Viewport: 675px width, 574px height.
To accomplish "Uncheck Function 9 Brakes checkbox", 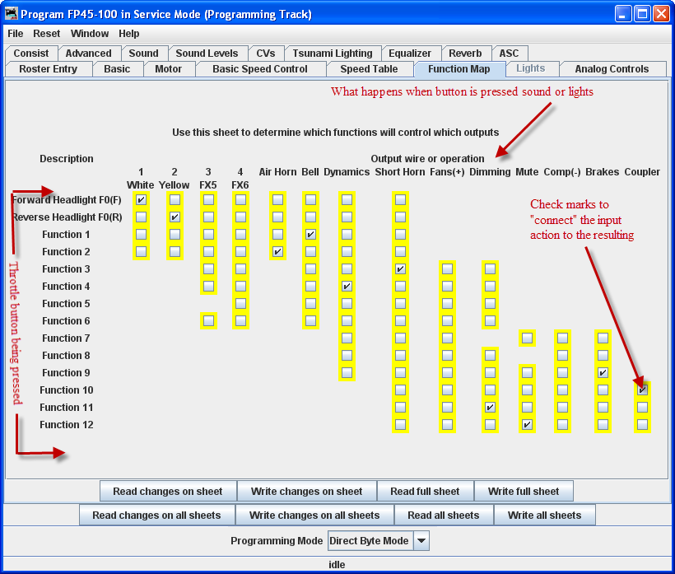I will [x=603, y=373].
